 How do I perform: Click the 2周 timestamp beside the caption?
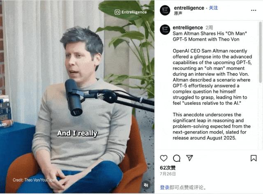(209, 28)
